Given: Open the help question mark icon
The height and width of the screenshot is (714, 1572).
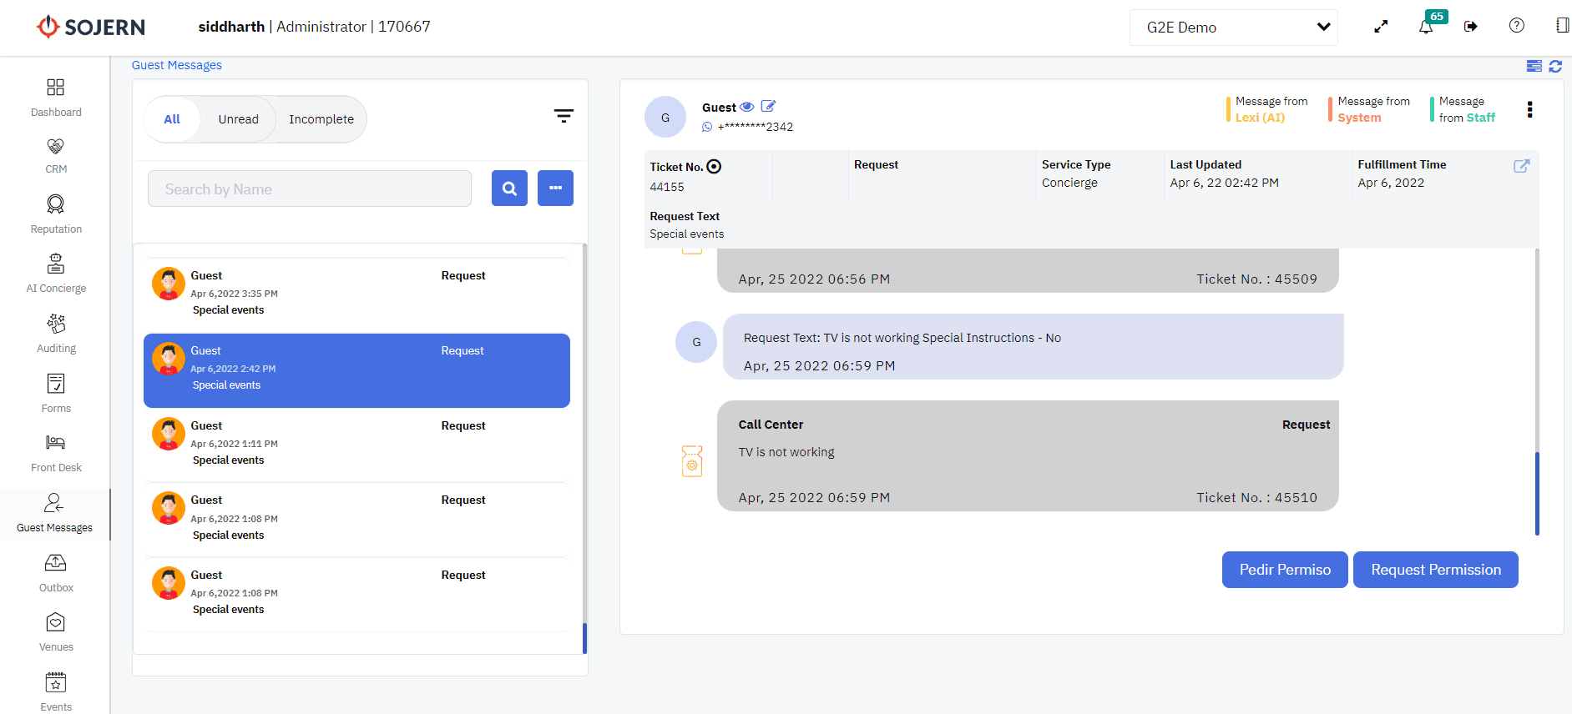Looking at the screenshot, I should pyautogui.click(x=1517, y=26).
